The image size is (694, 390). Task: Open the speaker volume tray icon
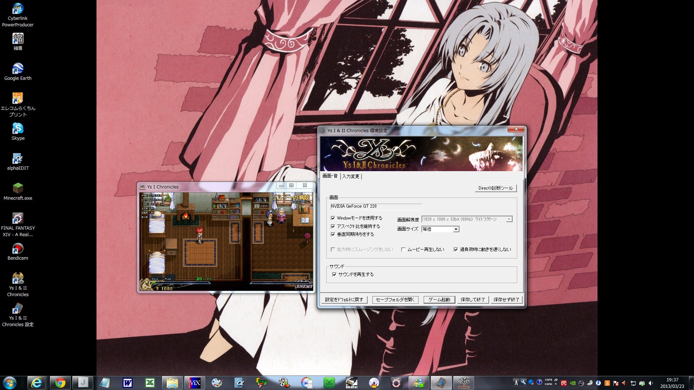651,383
